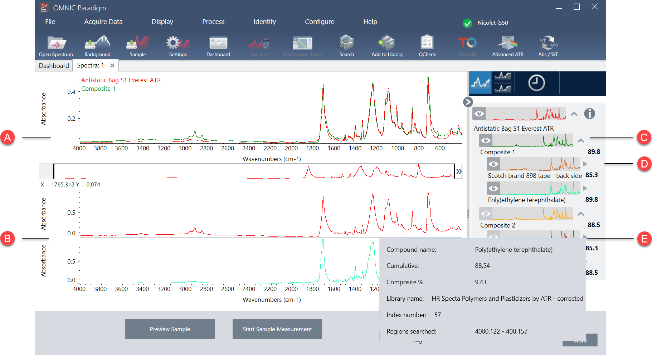652x355 pixels.
Task: Click the spectrum overview strip
Action: pos(254,171)
